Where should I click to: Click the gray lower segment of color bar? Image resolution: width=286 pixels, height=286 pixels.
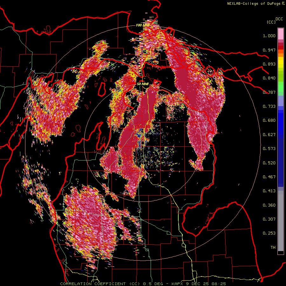281,221
